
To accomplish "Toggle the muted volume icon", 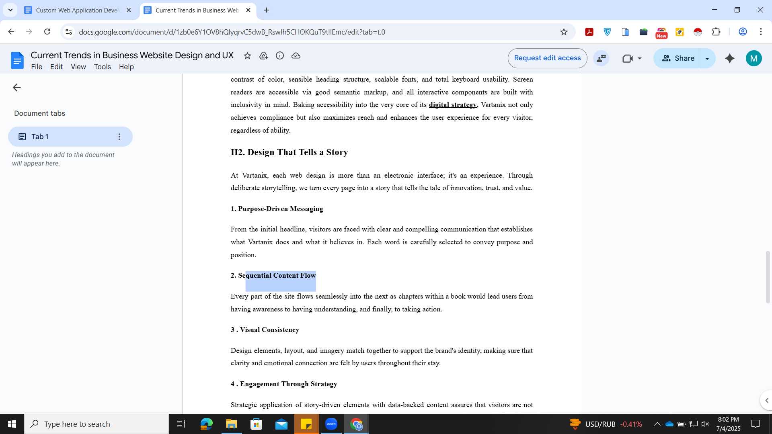I will 705,424.
